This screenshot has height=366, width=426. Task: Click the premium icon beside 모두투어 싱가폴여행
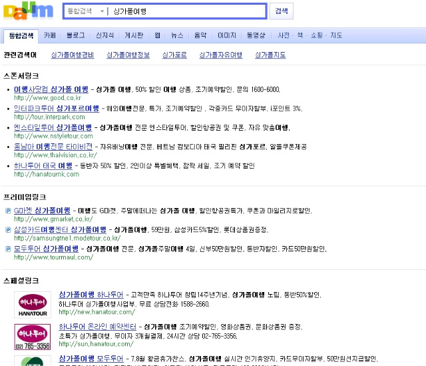click(x=8, y=249)
